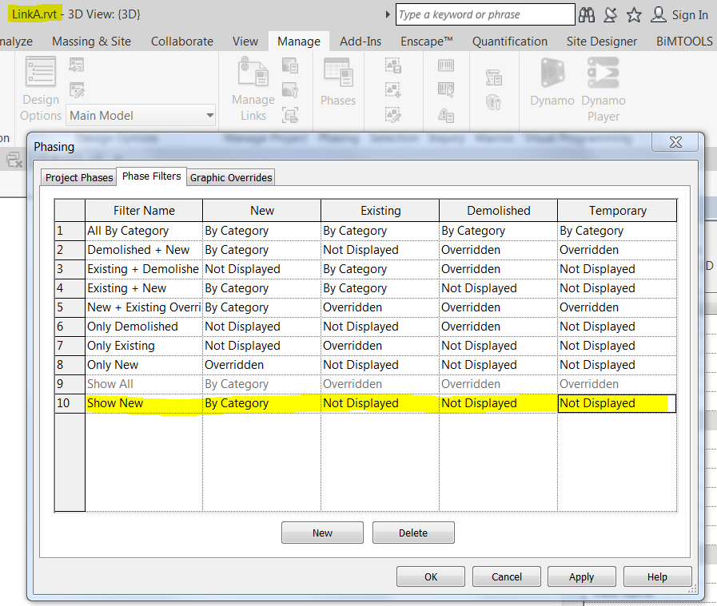Open the Main Model design option dropdown
The width and height of the screenshot is (717, 606).
click(210, 115)
